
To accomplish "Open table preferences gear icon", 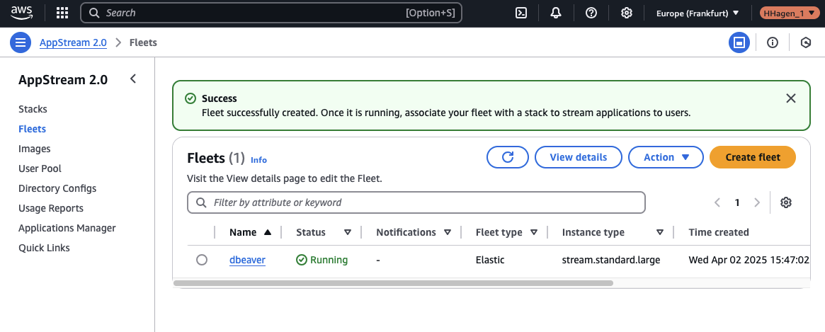I will (x=785, y=202).
